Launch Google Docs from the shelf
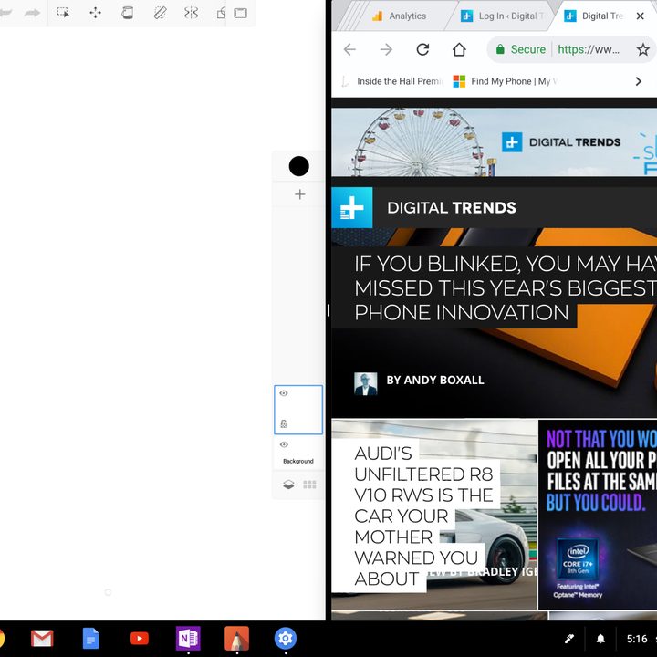Image resolution: width=657 pixels, height=657 pixels. coord(90,638)
